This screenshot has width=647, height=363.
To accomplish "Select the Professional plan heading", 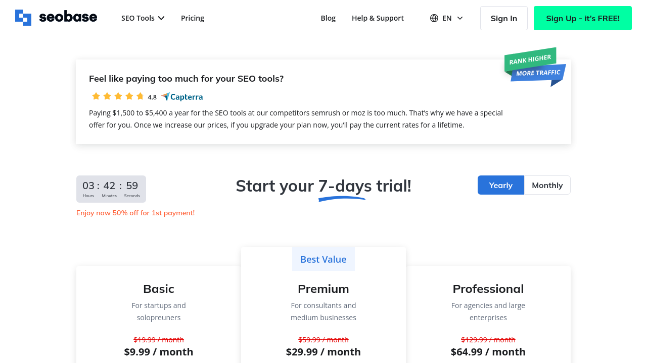I will pyautogui.click(x=488, y=289).
